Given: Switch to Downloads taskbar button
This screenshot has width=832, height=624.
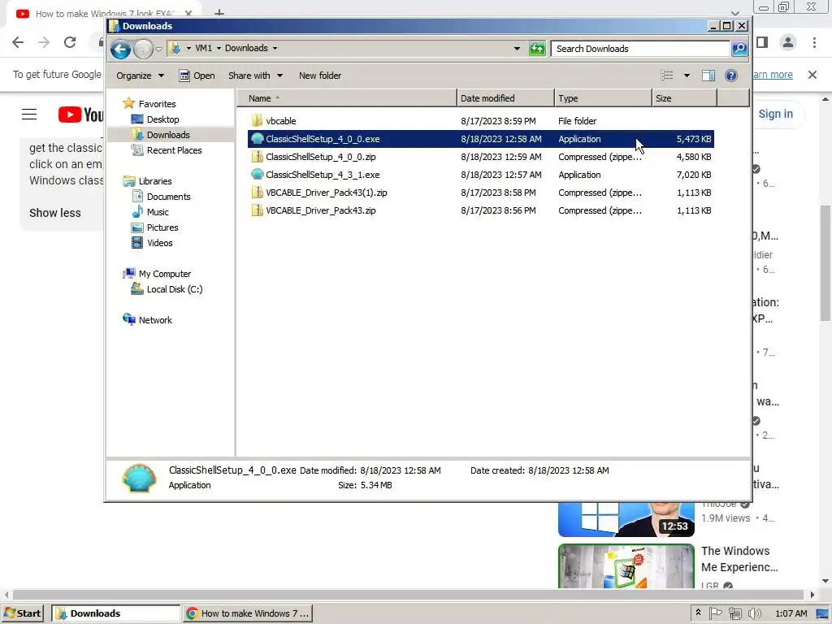Looking at the screenshot, I should tap(115, 613).
